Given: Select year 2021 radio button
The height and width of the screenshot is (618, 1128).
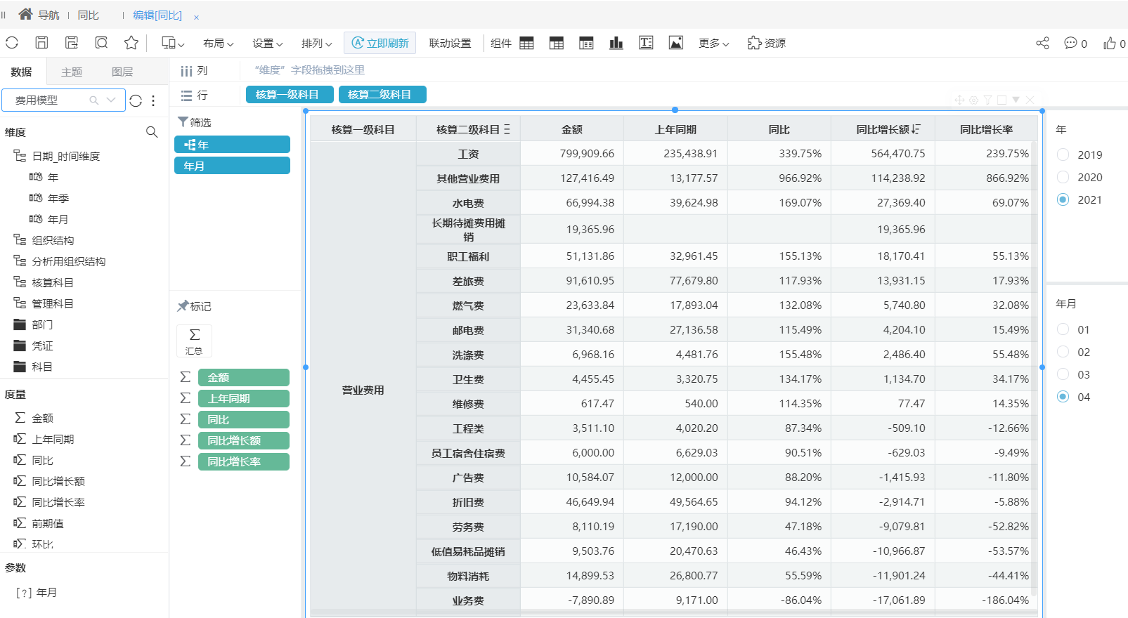Looking at the screenshot, I should (1063, 199).
